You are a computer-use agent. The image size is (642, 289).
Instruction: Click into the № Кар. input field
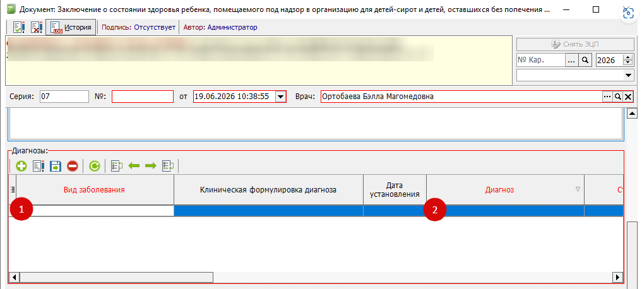(541, 60)
